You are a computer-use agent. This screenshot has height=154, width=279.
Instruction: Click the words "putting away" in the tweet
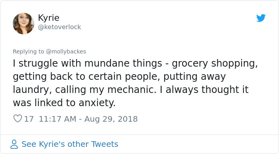195,77
